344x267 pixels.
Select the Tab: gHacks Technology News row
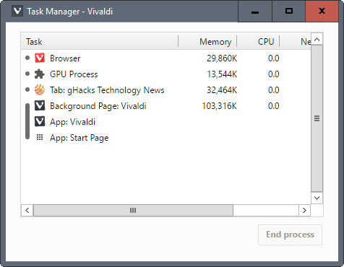tap(165, 90)
